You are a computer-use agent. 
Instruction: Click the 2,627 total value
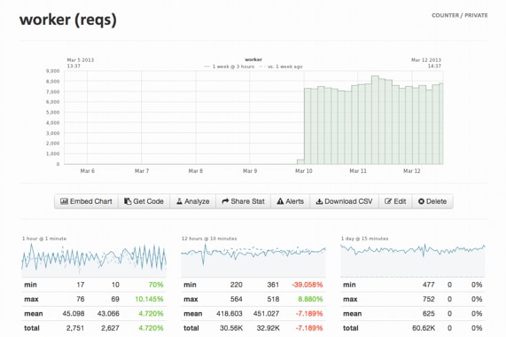point(110,328)
